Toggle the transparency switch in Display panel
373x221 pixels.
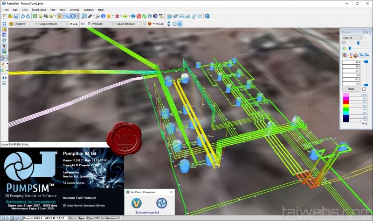pos(345,48)
